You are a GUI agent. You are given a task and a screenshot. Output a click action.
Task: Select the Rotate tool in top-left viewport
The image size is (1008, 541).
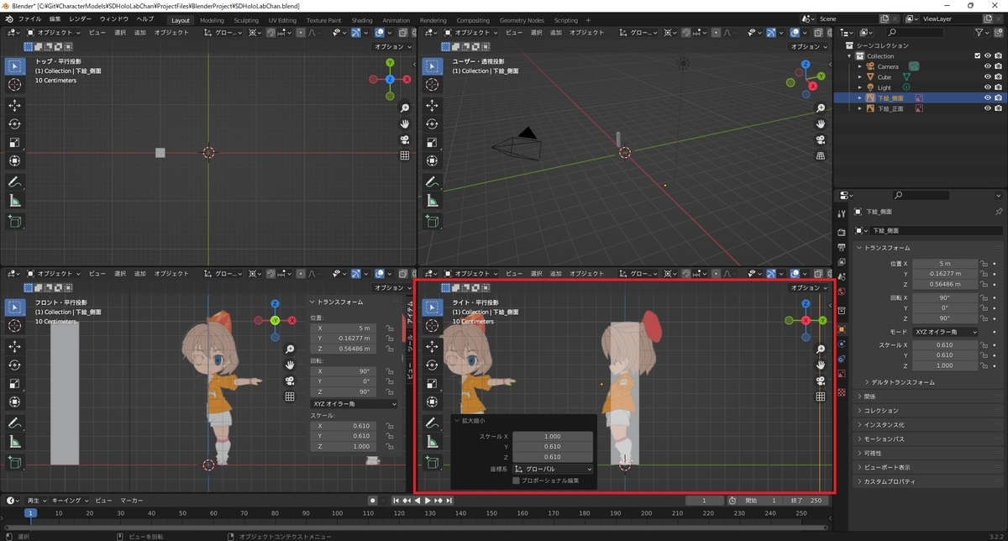click(15, 123)
